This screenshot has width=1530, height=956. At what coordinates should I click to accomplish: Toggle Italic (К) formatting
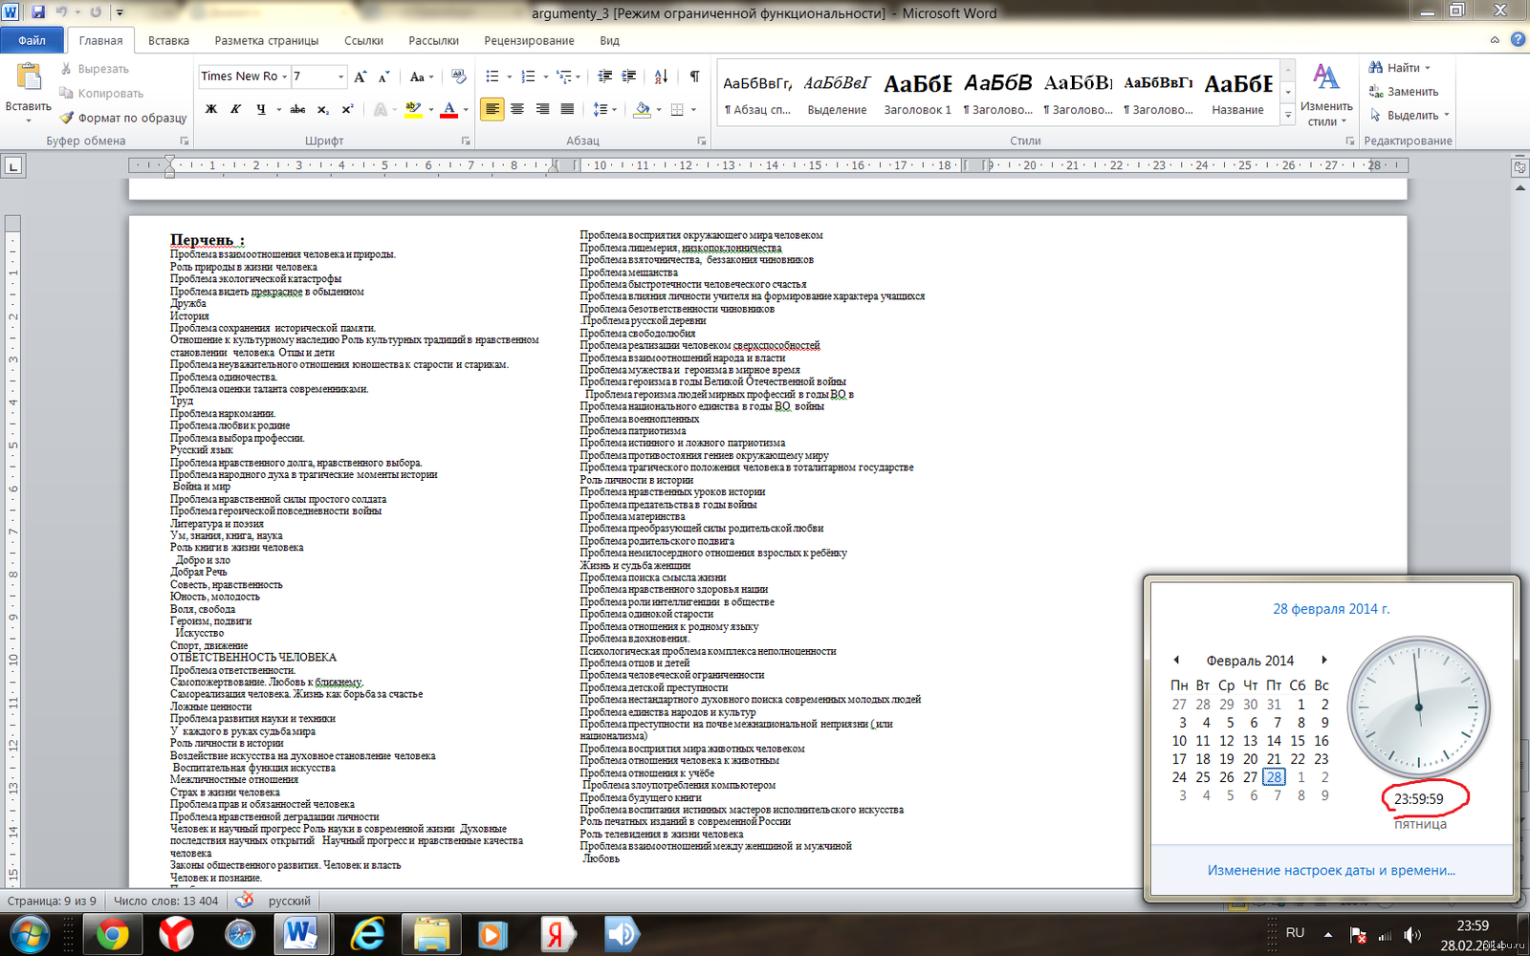pos(235,109)
